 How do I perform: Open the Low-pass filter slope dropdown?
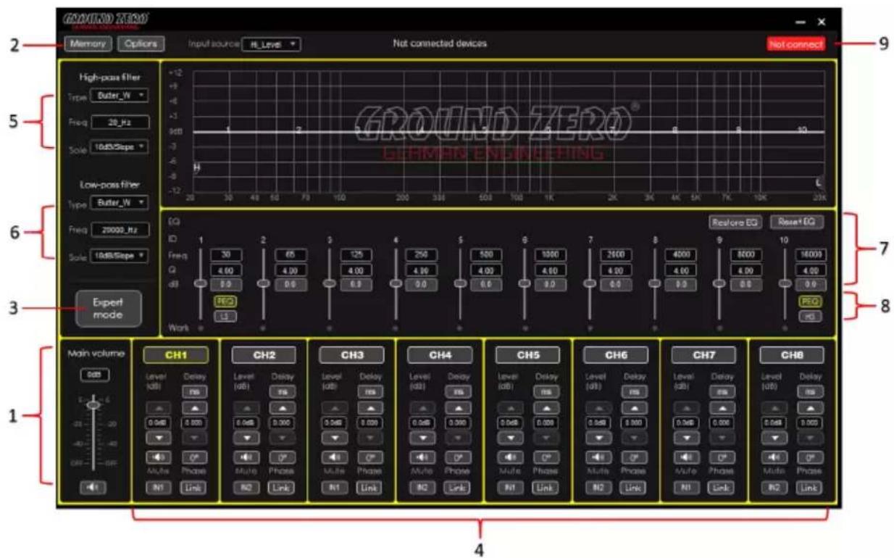(119, 255)
